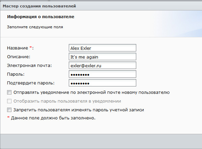Viewport: 202px width, 149px height.
Task: Click the Заполните следующие поля subtitle text
Action: pyautogui.click(x=35, y=27)
